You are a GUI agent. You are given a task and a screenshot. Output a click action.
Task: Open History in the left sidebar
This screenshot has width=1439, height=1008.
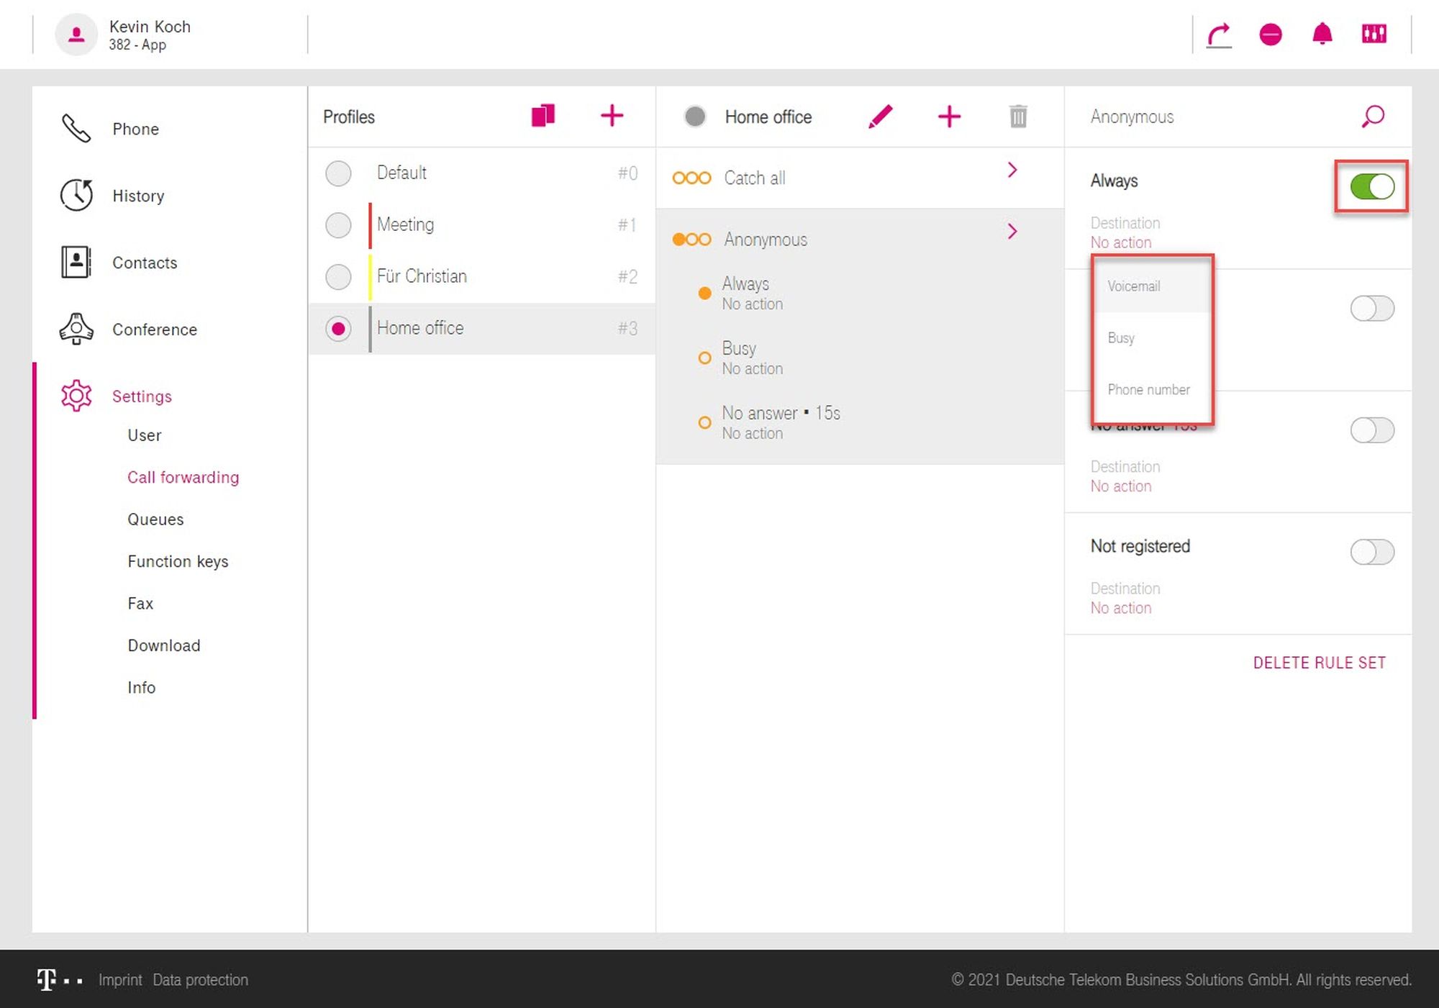138,196
